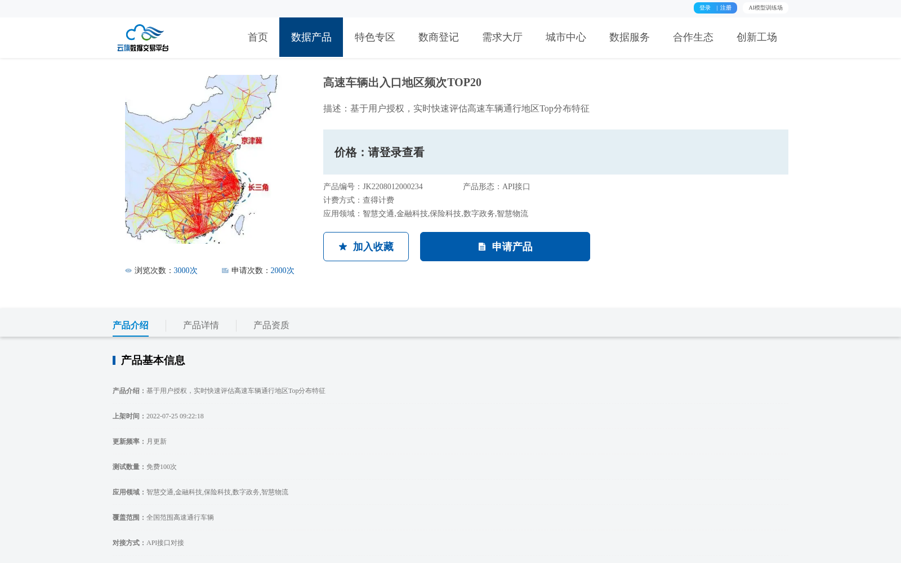Image resolution: width=901 pixels, height=563 pixels.
Task: Open the 首页 navigation item
Action: pyautogui.click(x=258, y=37)
